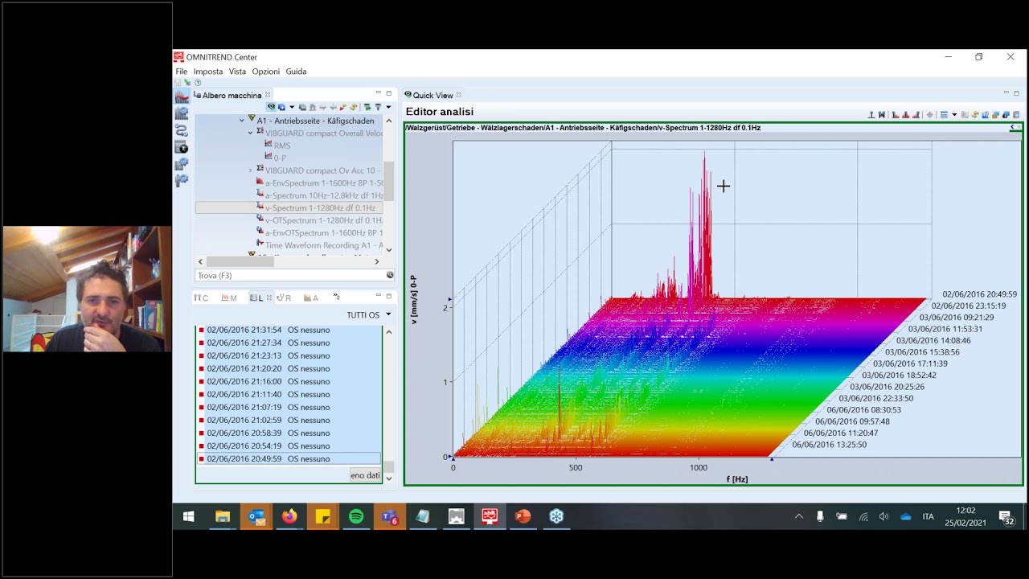The width and height of the screenshot is (1029, 579).
Task: Click the 'eno dati' button
Action: (x=365, y=475)
